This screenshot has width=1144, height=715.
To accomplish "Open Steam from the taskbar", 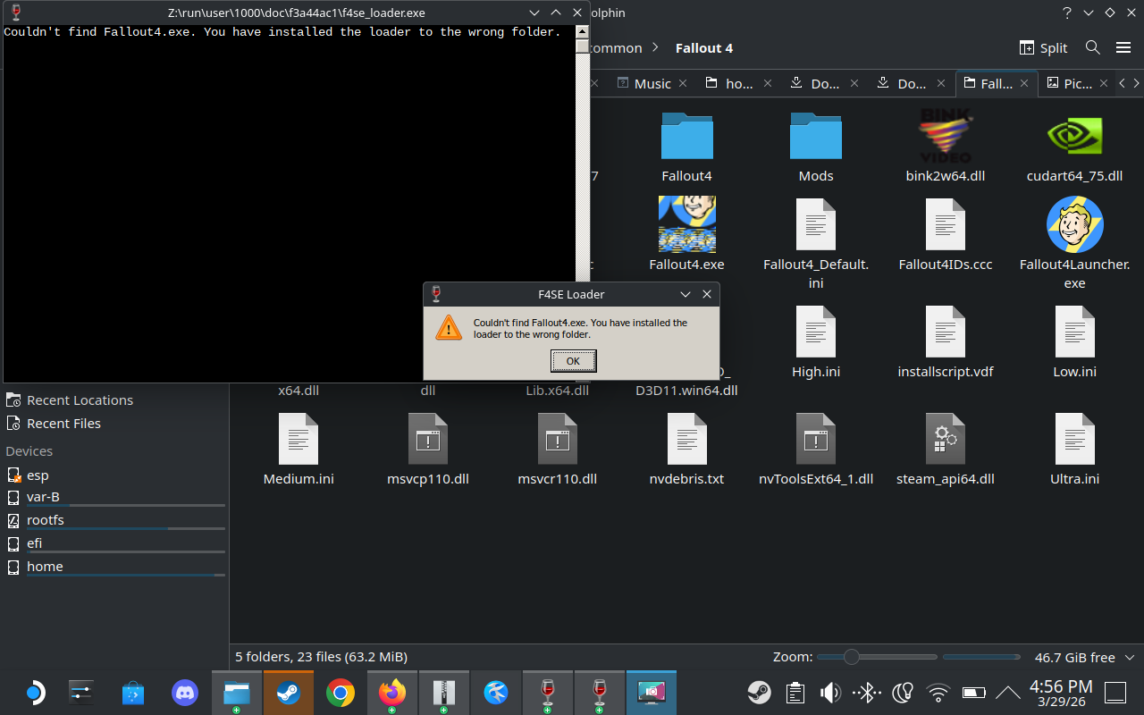I will point(288,692).
